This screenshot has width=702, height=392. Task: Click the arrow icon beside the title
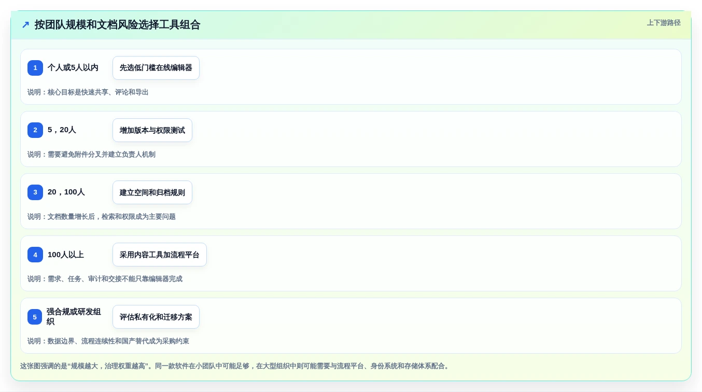[x=25, y=25]
